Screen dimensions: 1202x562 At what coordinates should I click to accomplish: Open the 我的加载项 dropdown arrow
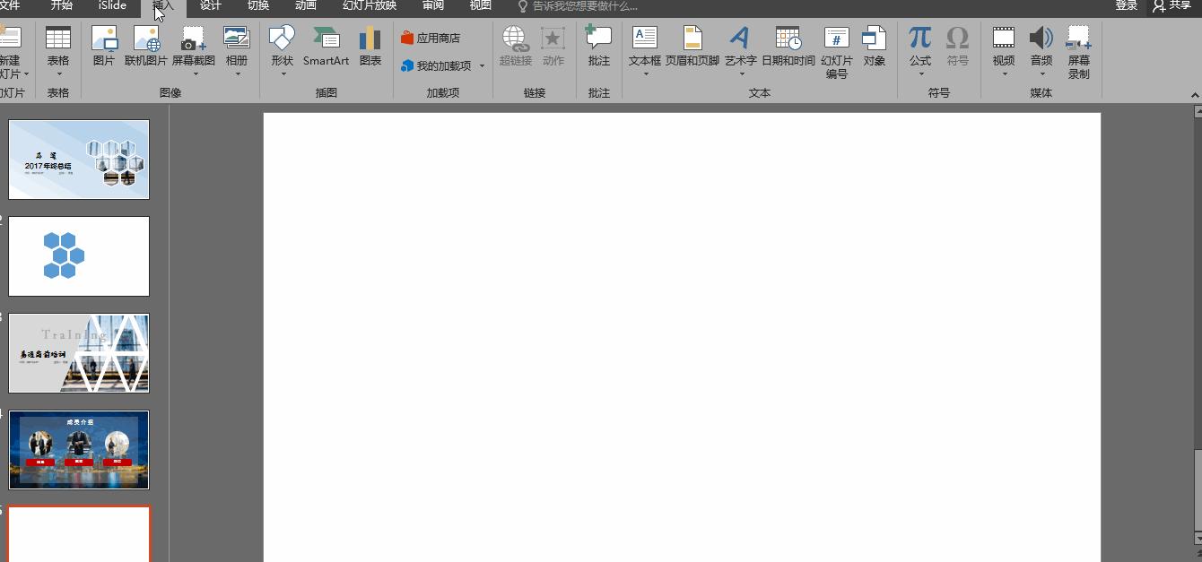coord(482,66)
